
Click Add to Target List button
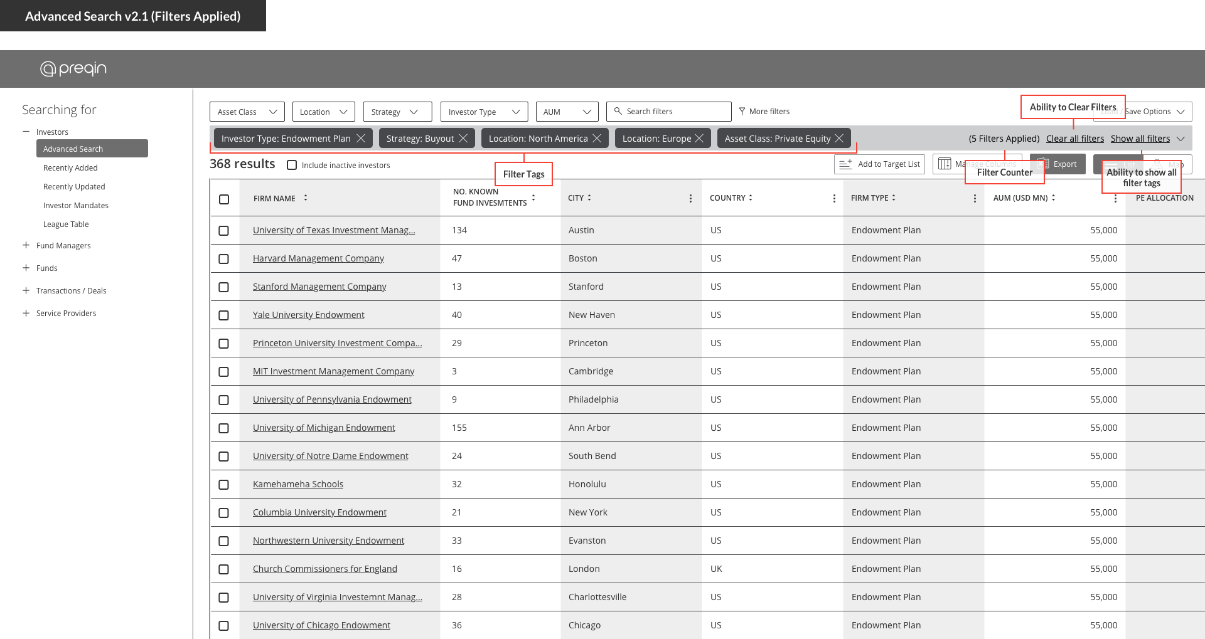coord(879,164)
